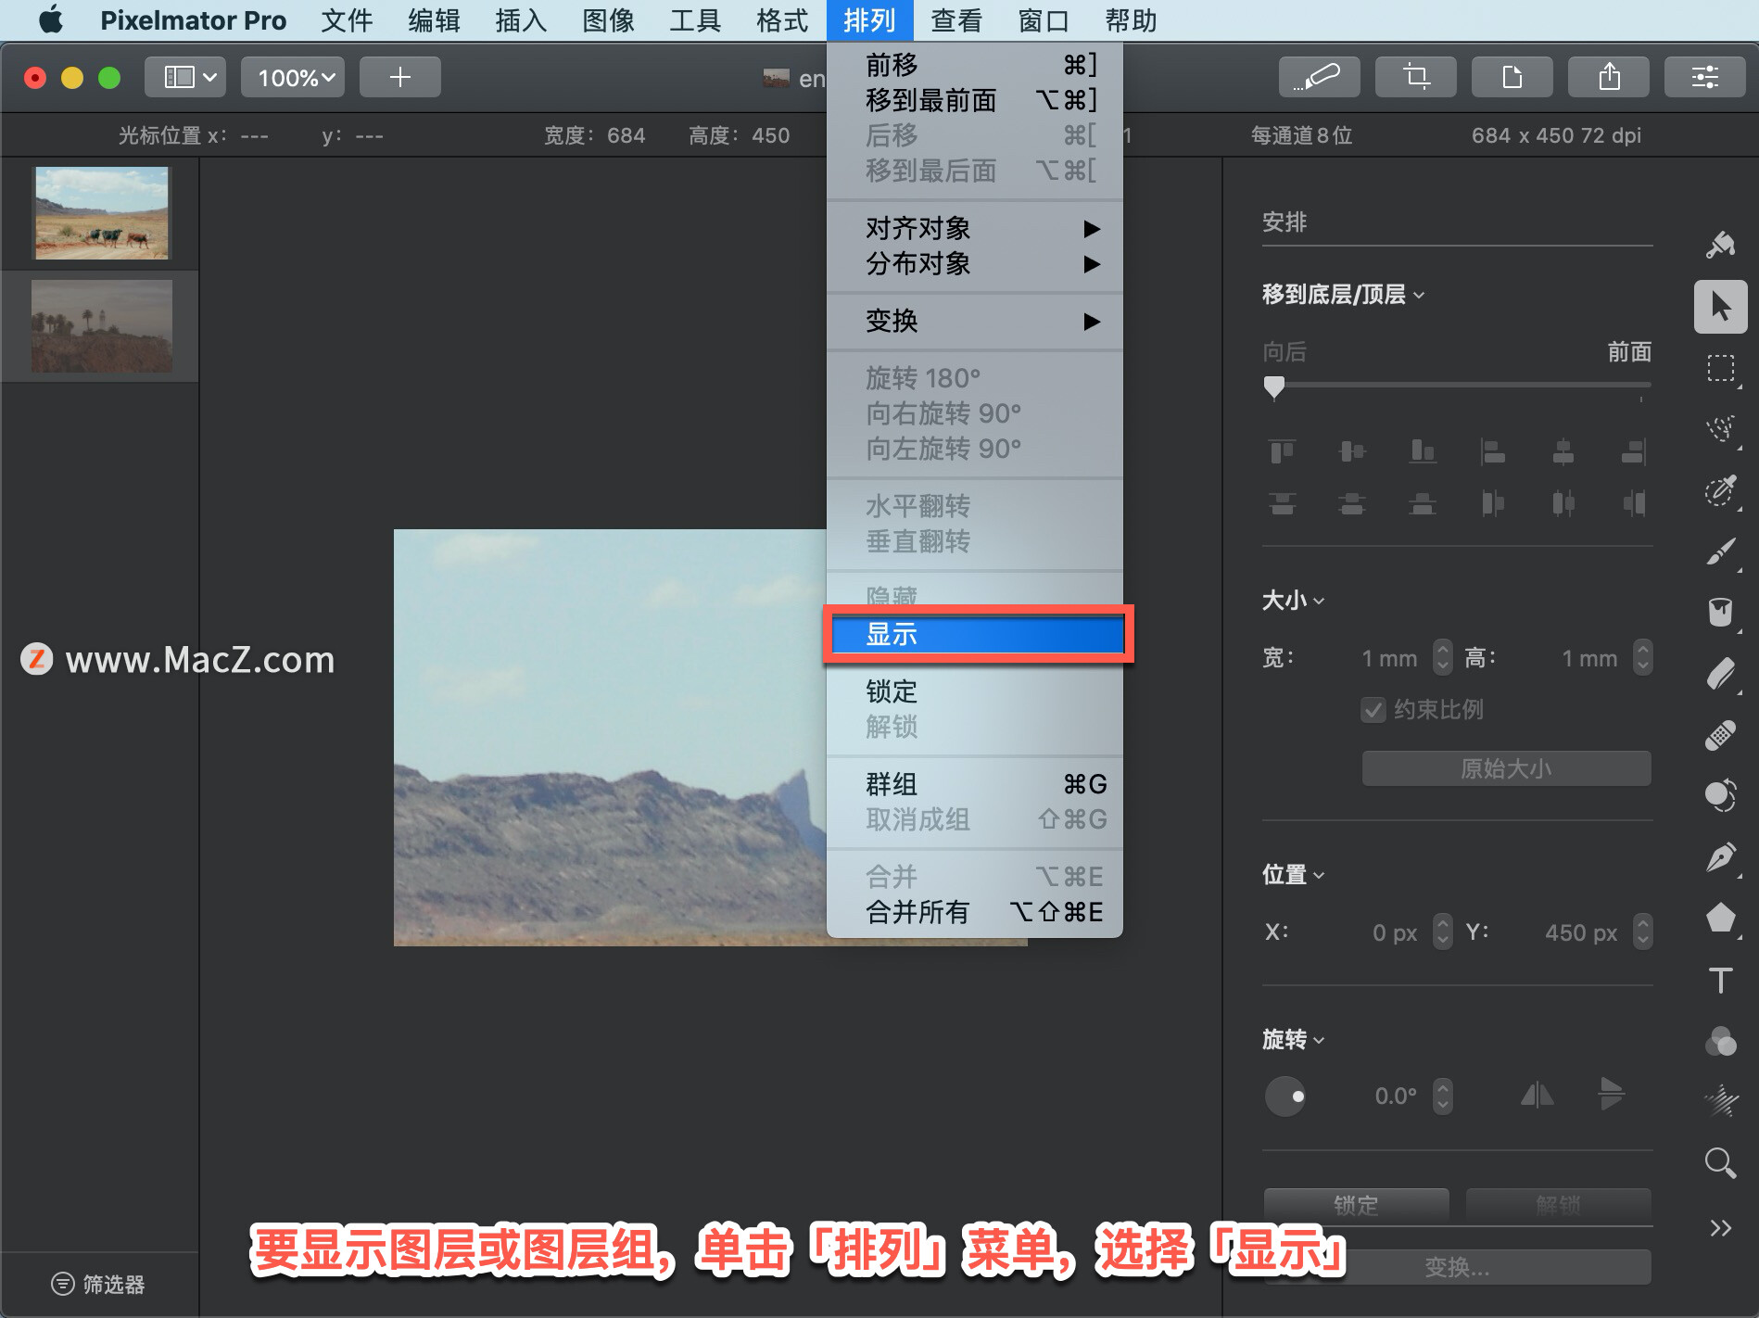
Task: Select the Repair bandage tool
Action: (x=1720, y=735)
